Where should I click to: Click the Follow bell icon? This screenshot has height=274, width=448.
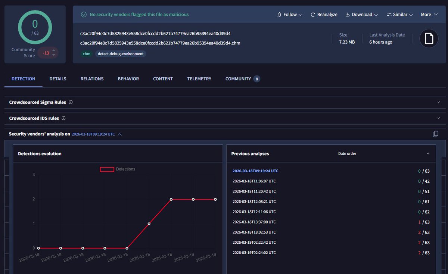tap(279, 15)
